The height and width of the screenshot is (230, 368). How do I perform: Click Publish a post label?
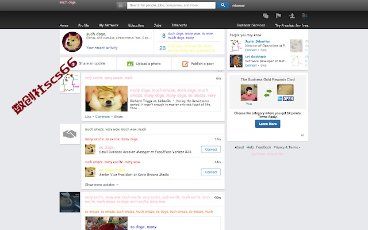pyautogui.click(x=202, y=64)
